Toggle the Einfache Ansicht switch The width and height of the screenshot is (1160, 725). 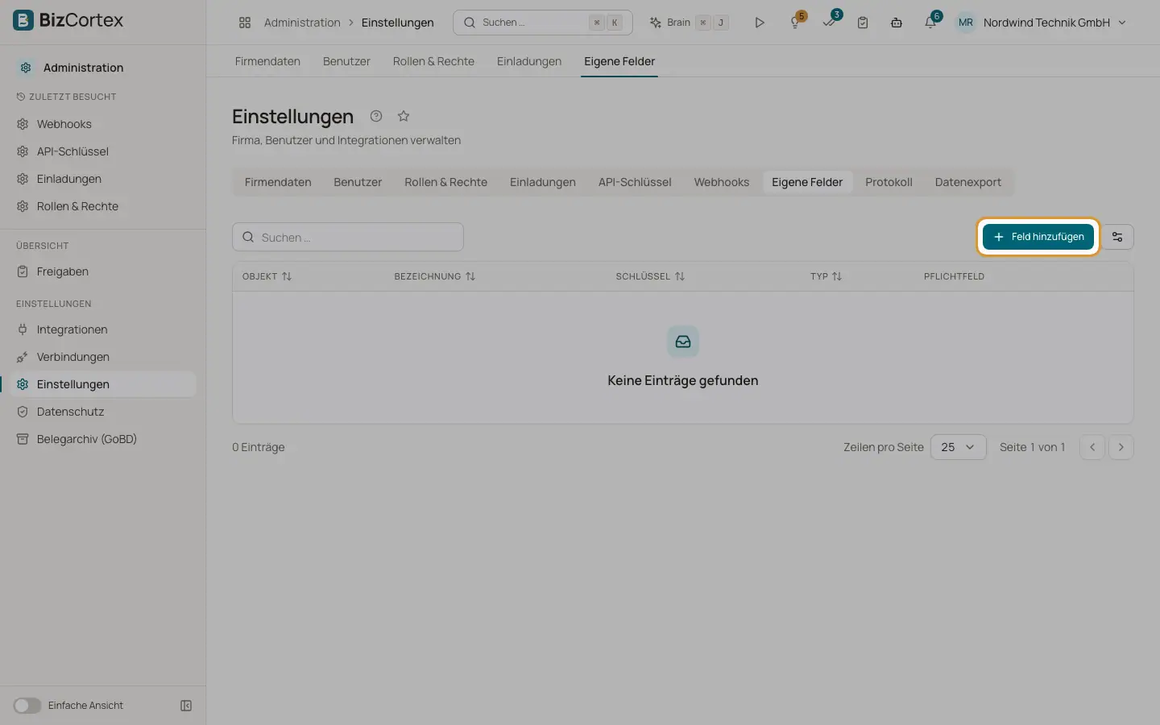[x=27, y=706]
